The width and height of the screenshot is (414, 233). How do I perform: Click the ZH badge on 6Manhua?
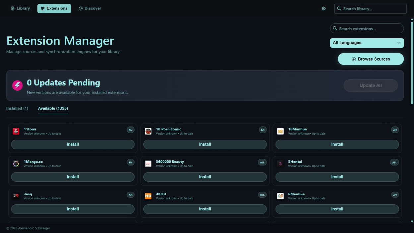pos(395,195)
